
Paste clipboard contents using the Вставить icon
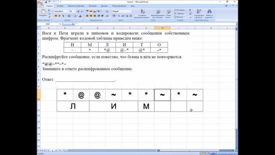coord(43,12)
